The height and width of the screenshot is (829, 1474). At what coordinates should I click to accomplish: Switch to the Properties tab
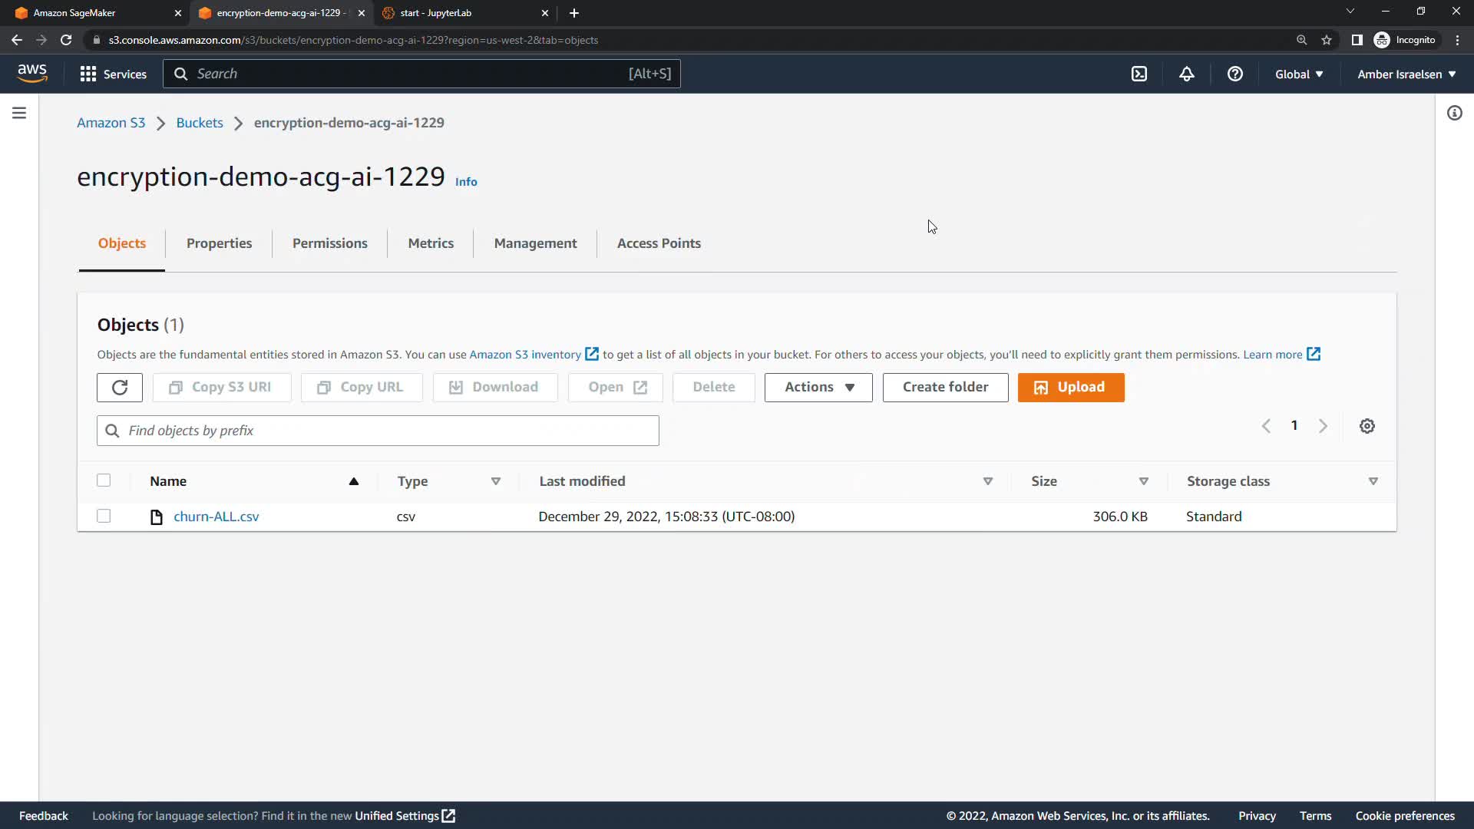coord(219,243)
